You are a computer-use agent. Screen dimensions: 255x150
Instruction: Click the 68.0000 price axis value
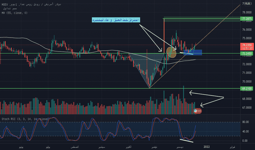click(x=247, y=99)
